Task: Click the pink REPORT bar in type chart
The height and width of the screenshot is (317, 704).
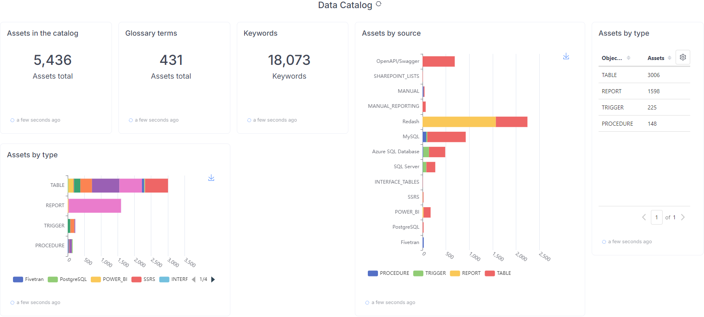Action: click(x=95, y=206)
